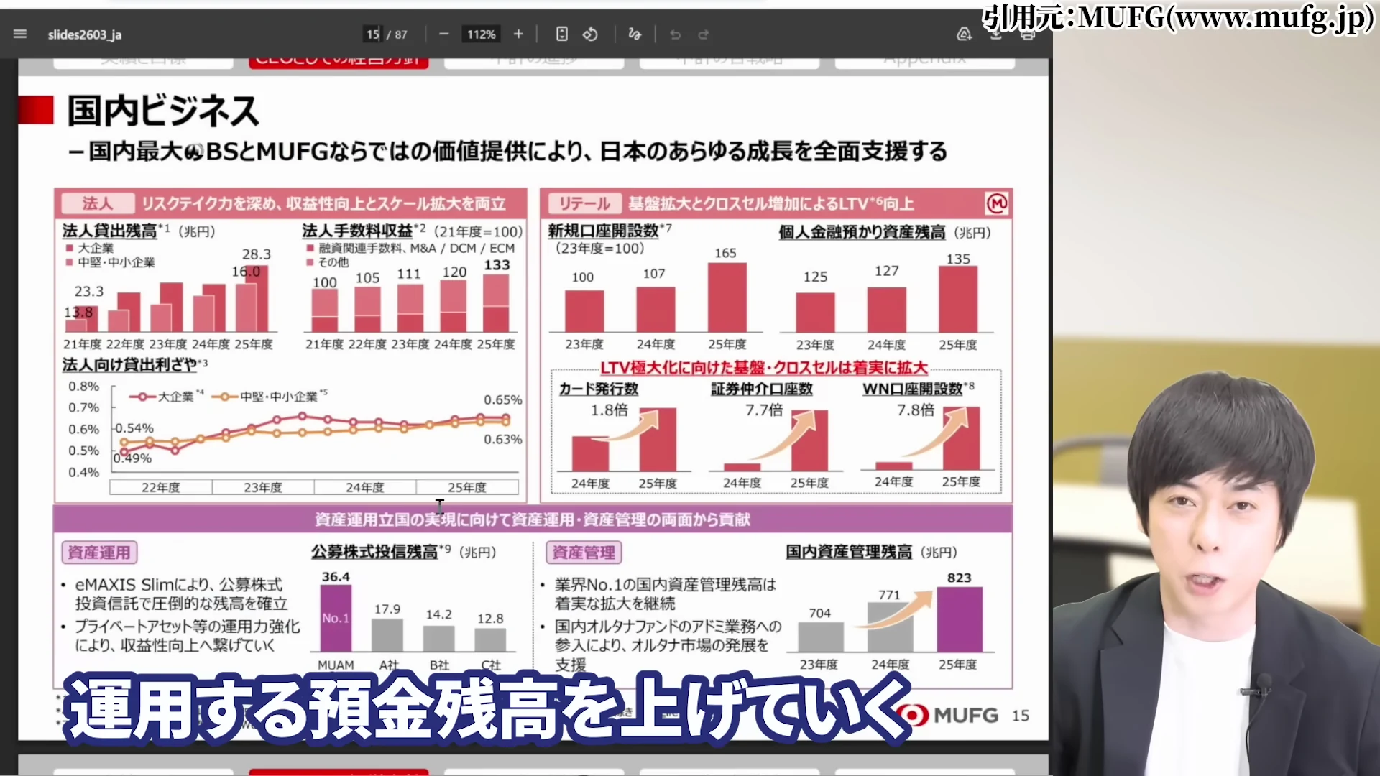Click the 133 value above 25年度 bar
1380x776 pixels.
click(497, 265)
